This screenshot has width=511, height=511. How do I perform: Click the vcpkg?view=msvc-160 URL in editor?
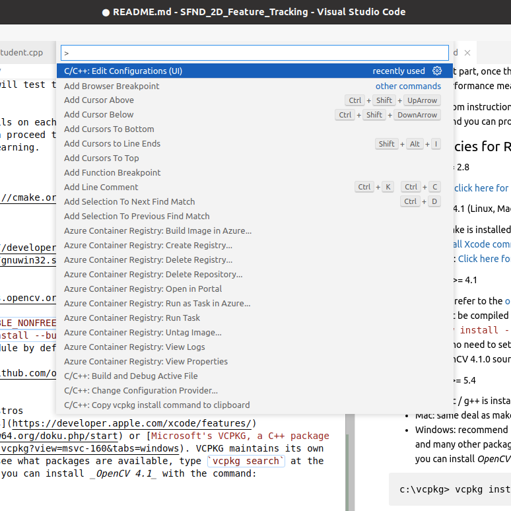(x=90, y=448)
